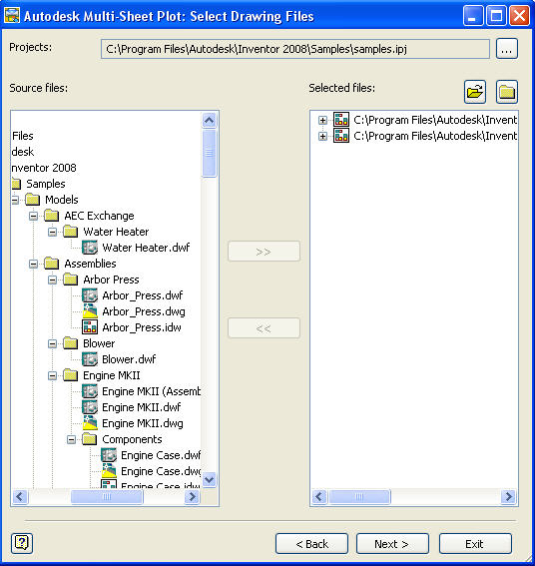Click the < Back button
The width and height of the screenshot is (535, 566).
(x=311, y=544)
